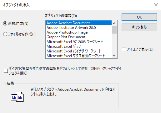The image size is (161, 113).
Task: Click the object type list scrollbar thumb
Action: point(114,30)
